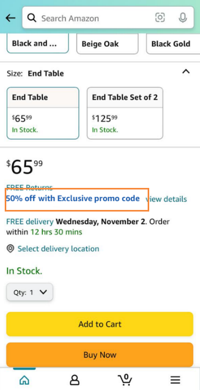
Task: Open camera lens search icon
Action: [160, 17]
